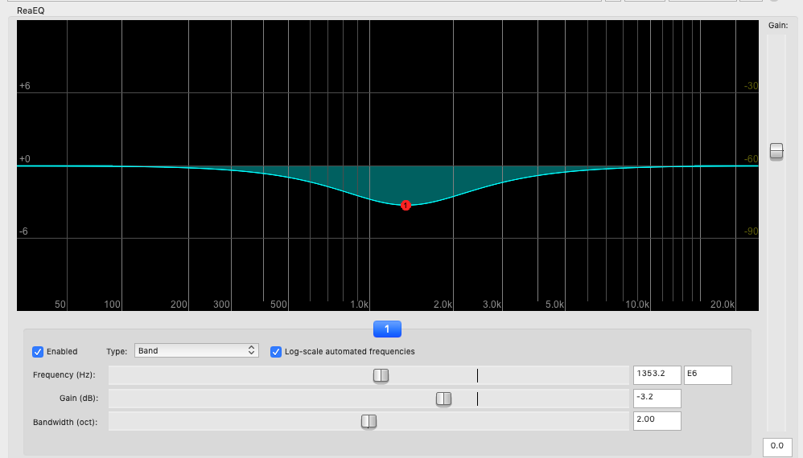Viewport: 803px width, 458px height.
Task: Click the master Gain vertical fader handle
Action: click(776, 151)
